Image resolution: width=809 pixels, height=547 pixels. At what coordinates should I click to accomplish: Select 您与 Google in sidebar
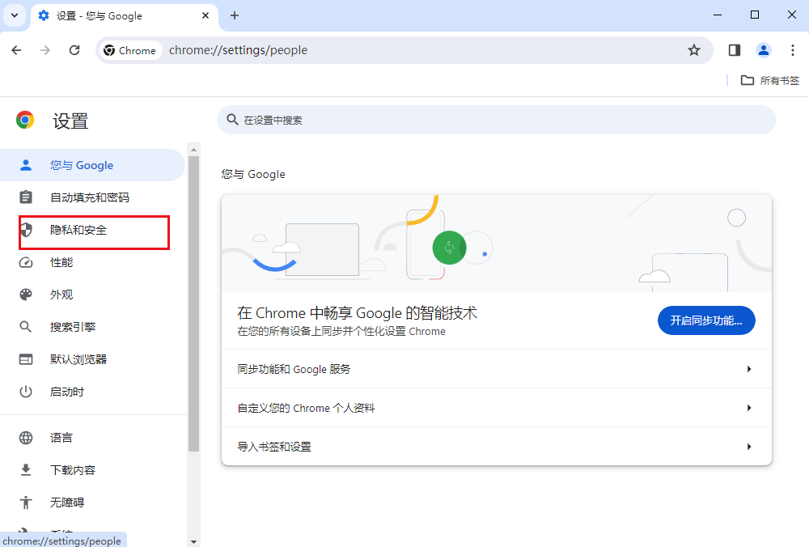point(92,165)
